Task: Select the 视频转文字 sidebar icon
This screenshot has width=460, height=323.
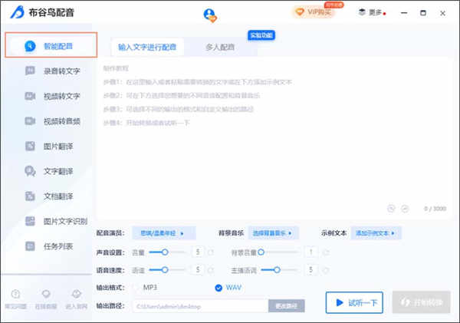Action: (30, 96)
